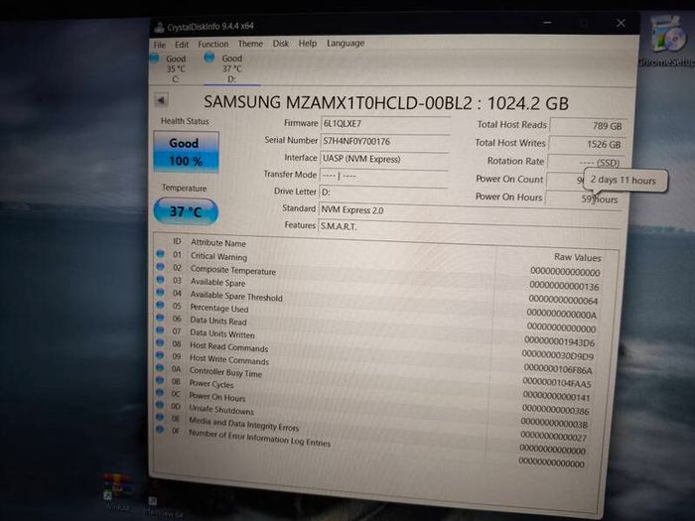Click status dot for Percentage Used

point(161,305)
